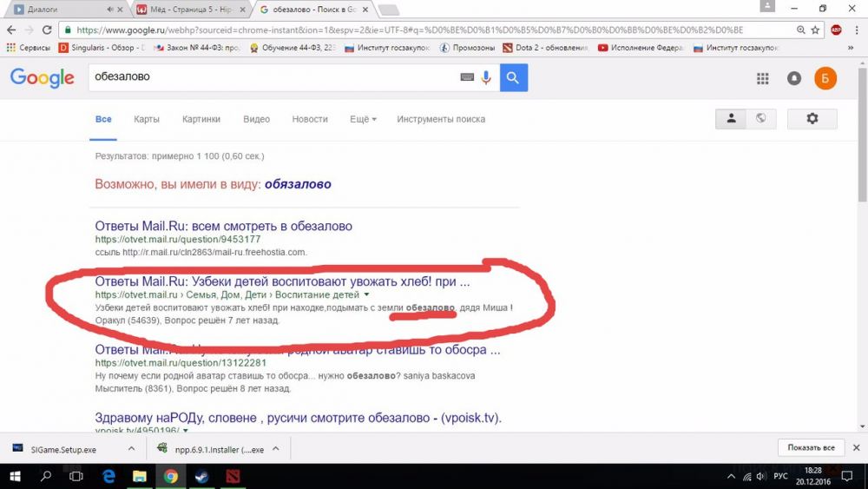This screenshot has width=868, height=489.
Task: Expand the dropdown arrow beside the vpoisk.tv URL
Action: 186,430
